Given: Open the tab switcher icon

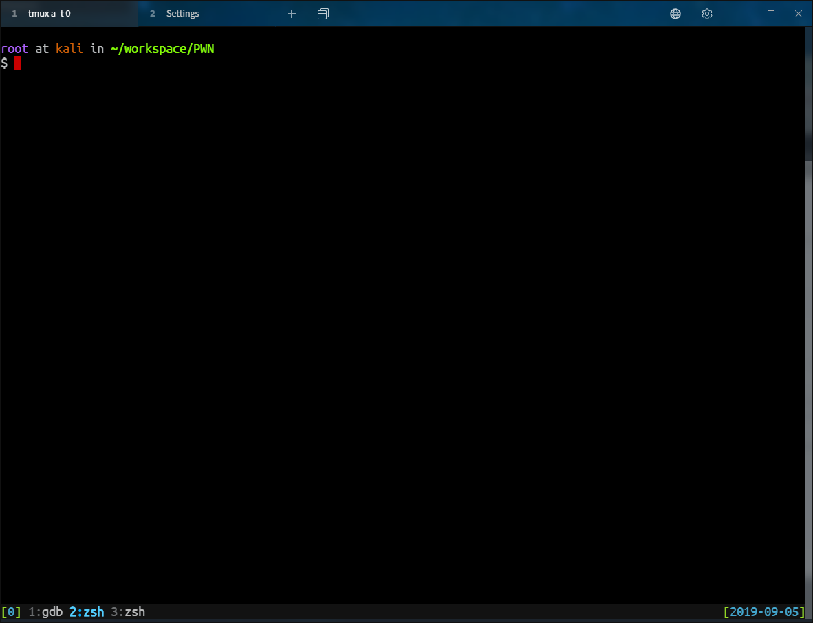Looking at the screenshot, I should 323,13.
